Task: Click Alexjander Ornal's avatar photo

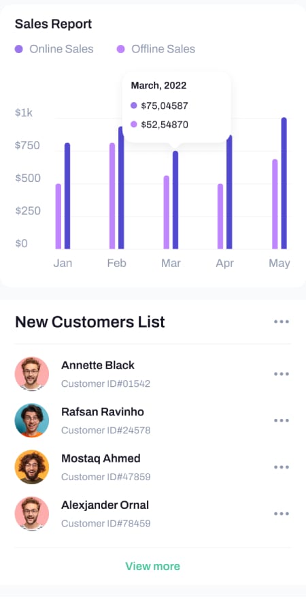Action: pyautogui.click(x=32, y=514)
